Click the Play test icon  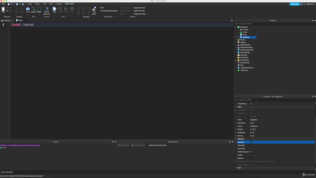[54, 9]
